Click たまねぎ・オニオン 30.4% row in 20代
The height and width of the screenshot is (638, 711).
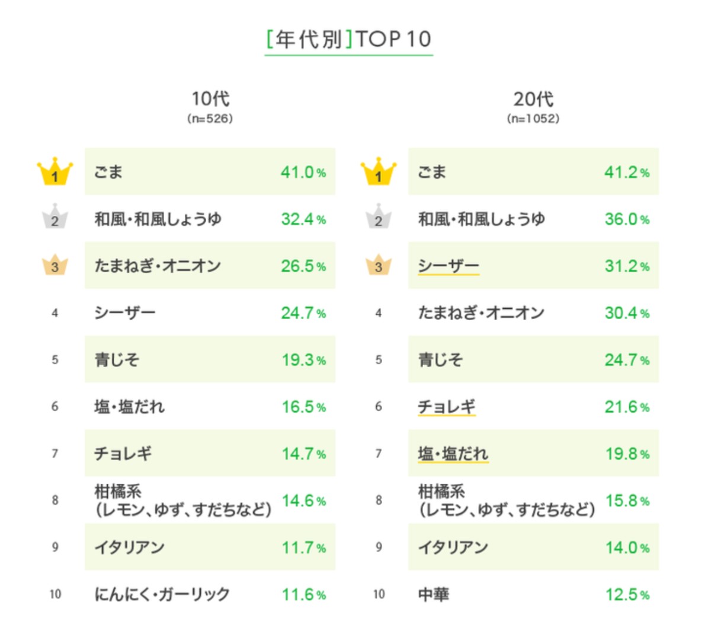(x=533, y=313)
